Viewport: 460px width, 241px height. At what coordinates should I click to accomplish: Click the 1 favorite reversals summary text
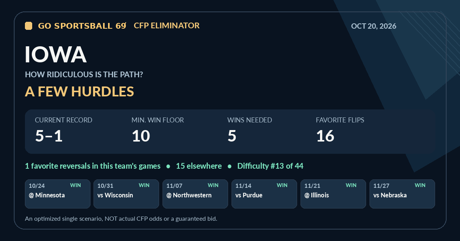tap(93, 166)
